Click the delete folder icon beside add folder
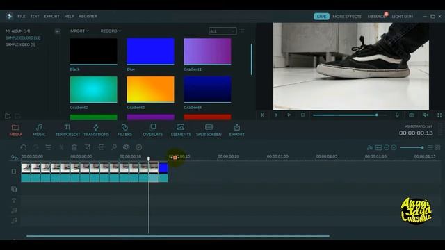The width and height of the screenshot is (445, 250). pyautogui.click(x=17, y=116)
